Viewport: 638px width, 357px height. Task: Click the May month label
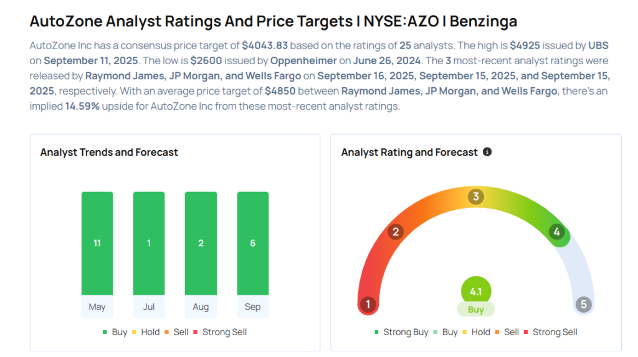[x=97, y=307]
